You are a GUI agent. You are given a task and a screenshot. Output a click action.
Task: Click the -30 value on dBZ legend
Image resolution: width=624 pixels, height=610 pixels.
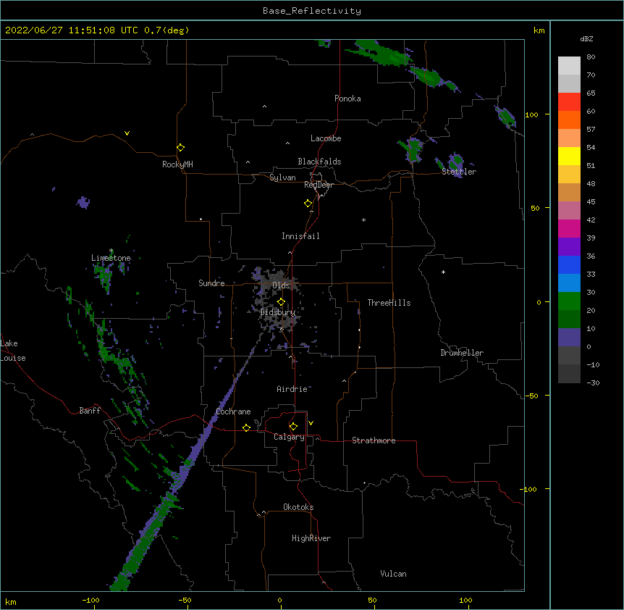[x=593, y=383]
